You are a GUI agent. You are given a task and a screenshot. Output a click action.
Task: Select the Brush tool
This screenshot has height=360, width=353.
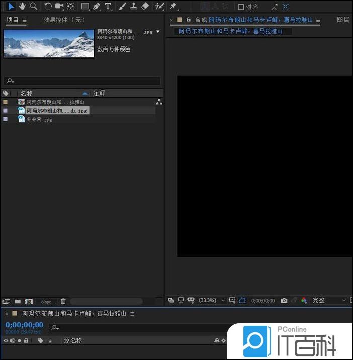coord(122,6)
